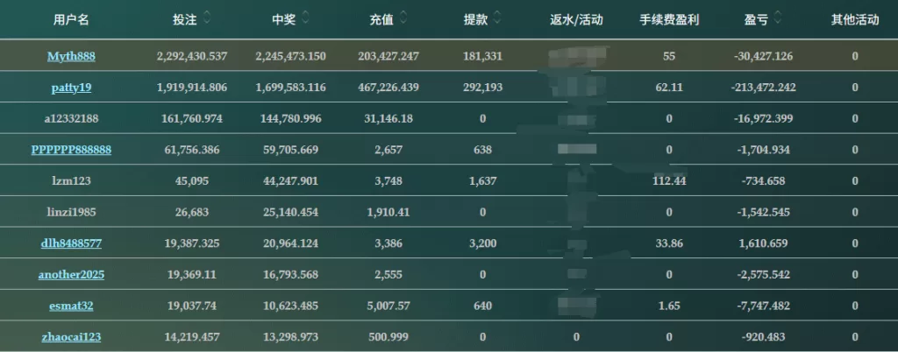The height and width of the screenshot is (352, 898).
Task: Select the a12332188 username cell
Action: (71, 118)
